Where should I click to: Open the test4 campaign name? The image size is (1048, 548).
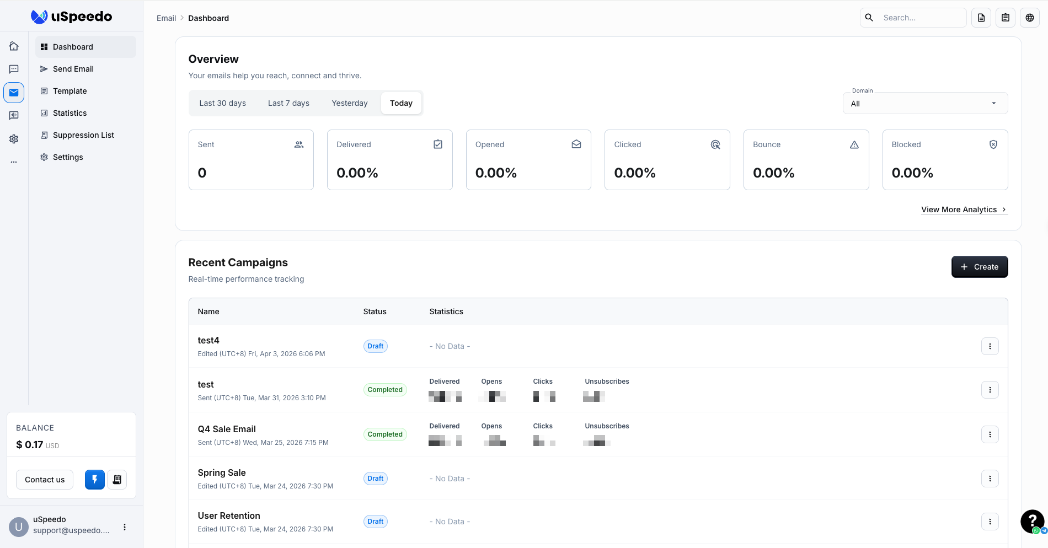click(x=208, y=340)
